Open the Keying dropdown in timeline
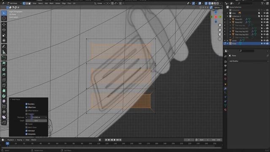Image resolution: width=270 pixels, height=152 pixels. tap(20, 140)
